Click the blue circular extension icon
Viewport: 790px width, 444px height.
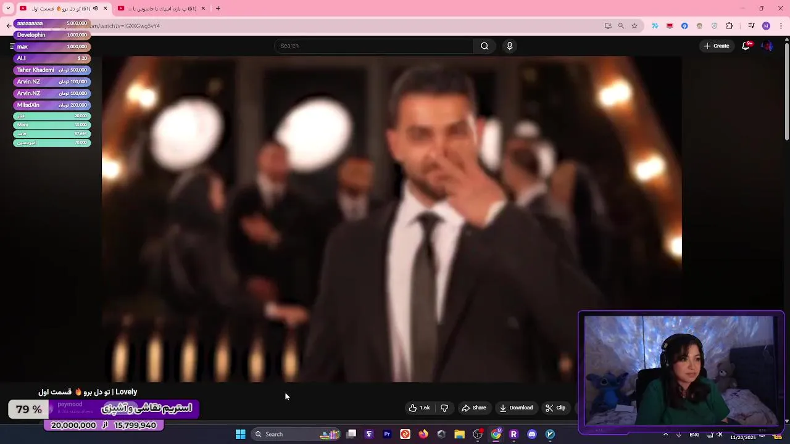point(684,26)
